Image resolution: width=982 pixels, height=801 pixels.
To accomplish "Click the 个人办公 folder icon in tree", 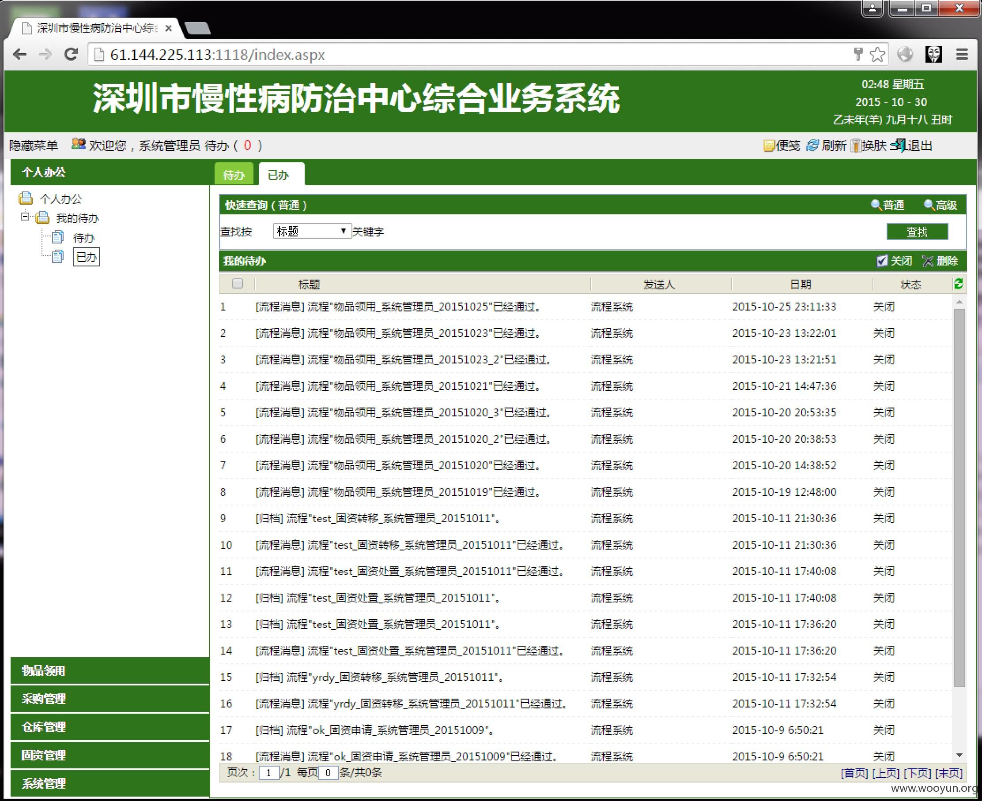I will point(26,198).
